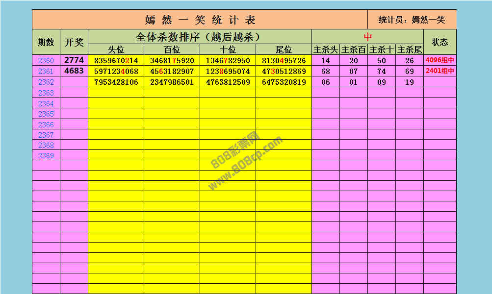The width and height of the screenshot is (492, 294).
Task: Click the 4096组中 status cell
Action: tap(440, 61)
